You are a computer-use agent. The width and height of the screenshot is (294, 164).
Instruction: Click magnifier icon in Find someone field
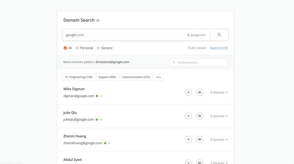coord(174,62)
